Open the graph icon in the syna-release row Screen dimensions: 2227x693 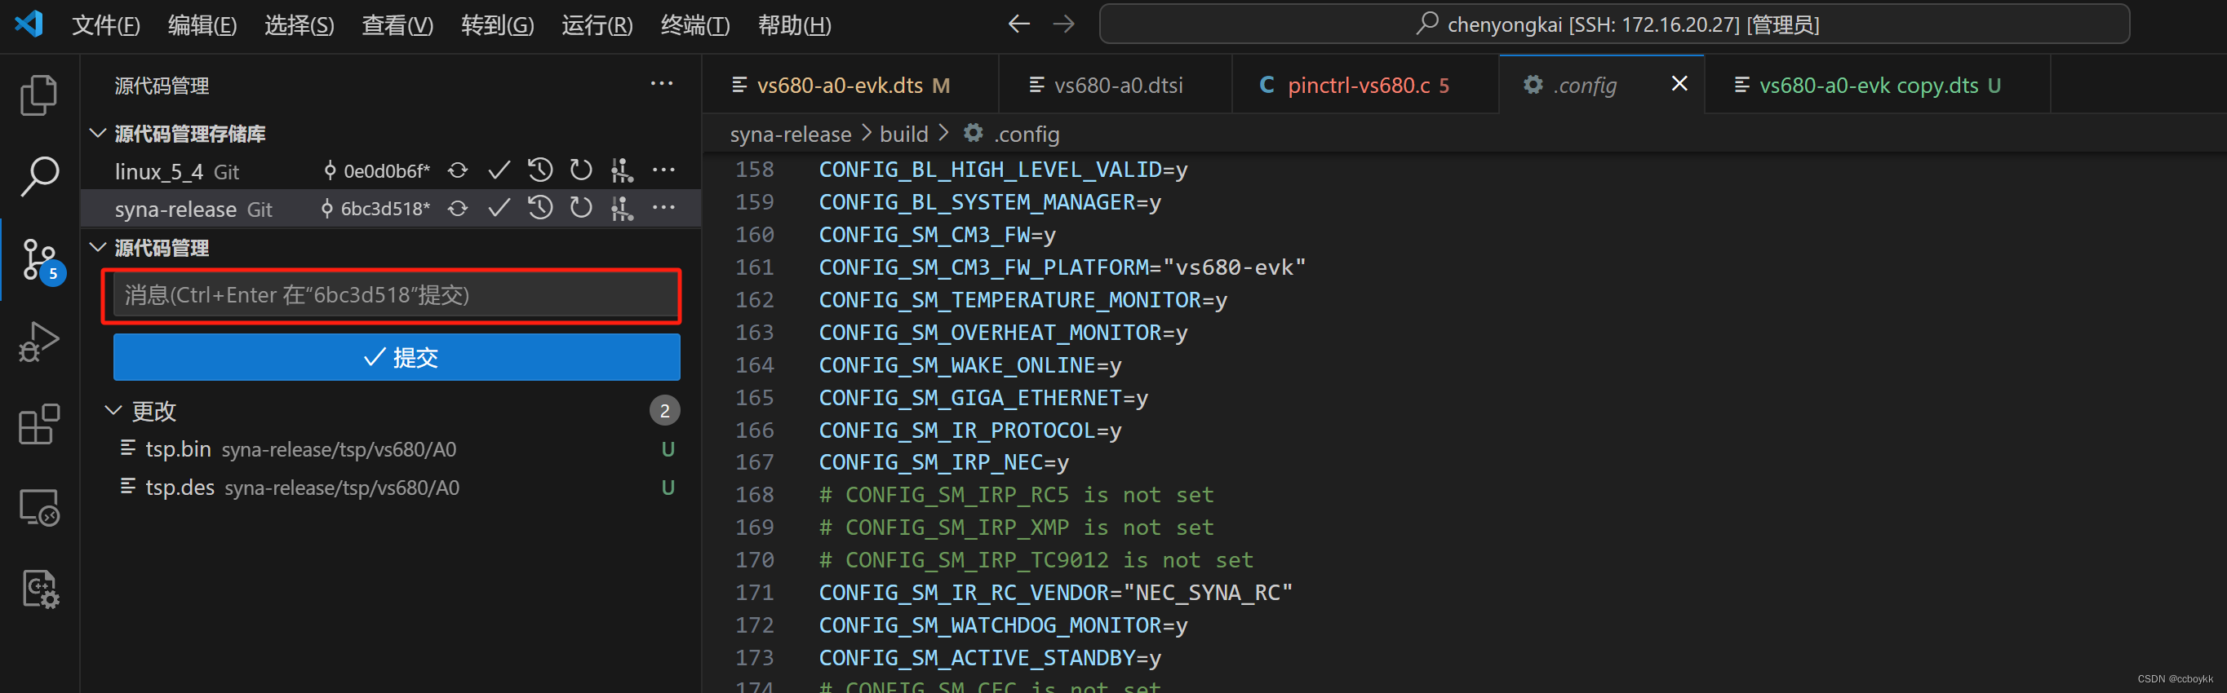(622, 208)
